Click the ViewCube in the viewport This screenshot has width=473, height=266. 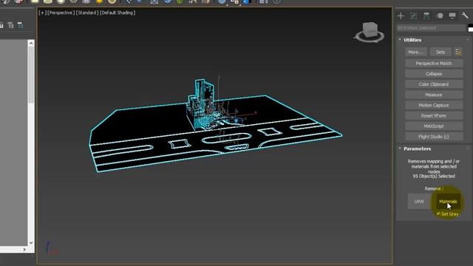(370, 30)
